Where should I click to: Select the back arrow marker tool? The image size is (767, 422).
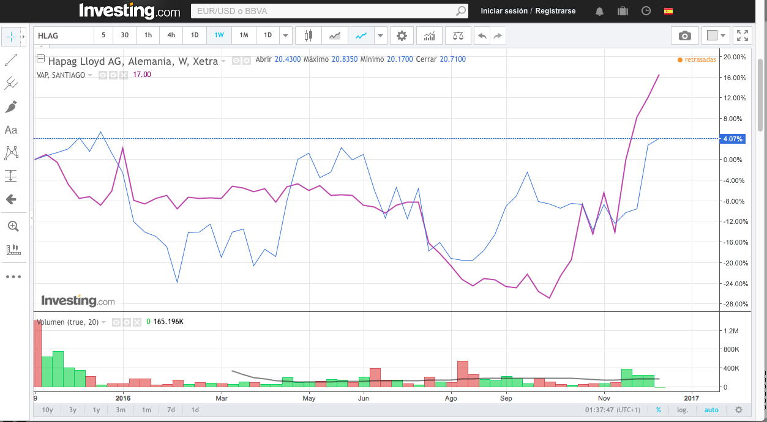pos(11,199)
